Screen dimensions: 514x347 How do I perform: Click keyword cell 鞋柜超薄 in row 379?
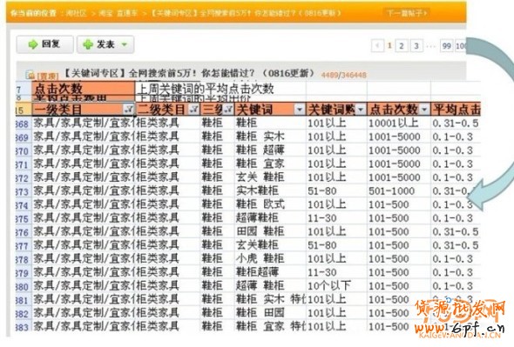270,272
